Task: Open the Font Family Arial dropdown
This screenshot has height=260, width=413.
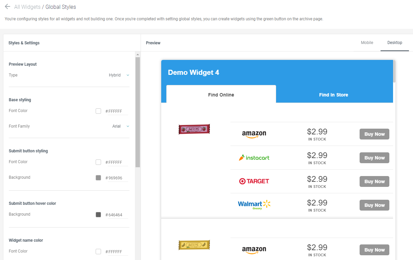Action: (x=121, y=126)
